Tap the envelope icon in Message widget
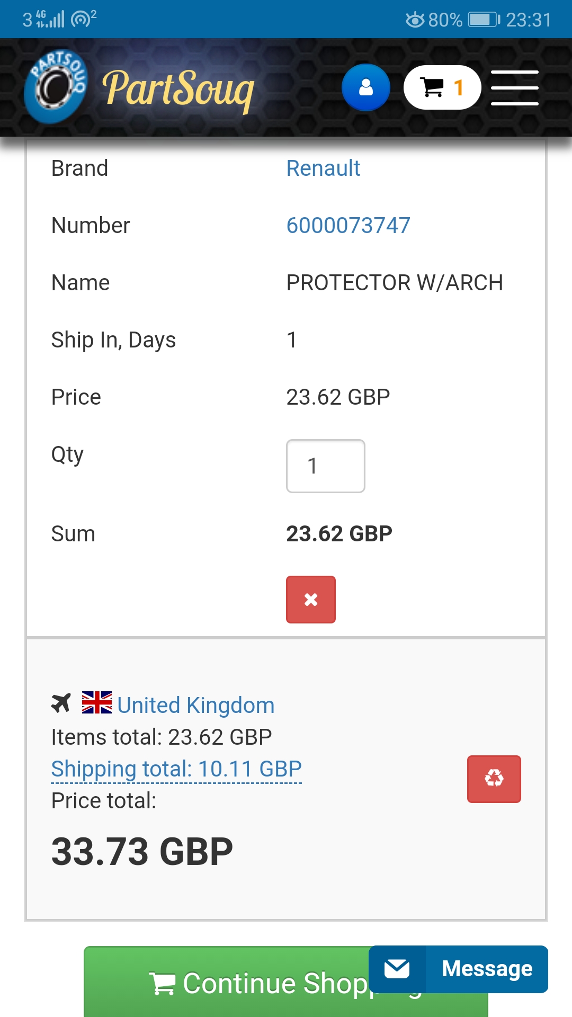572x1017 pixels. (x=397, y=969)
